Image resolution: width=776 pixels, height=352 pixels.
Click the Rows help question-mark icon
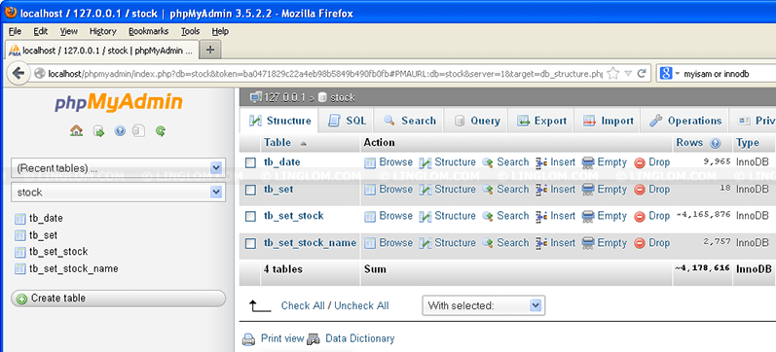pos(715,143)
